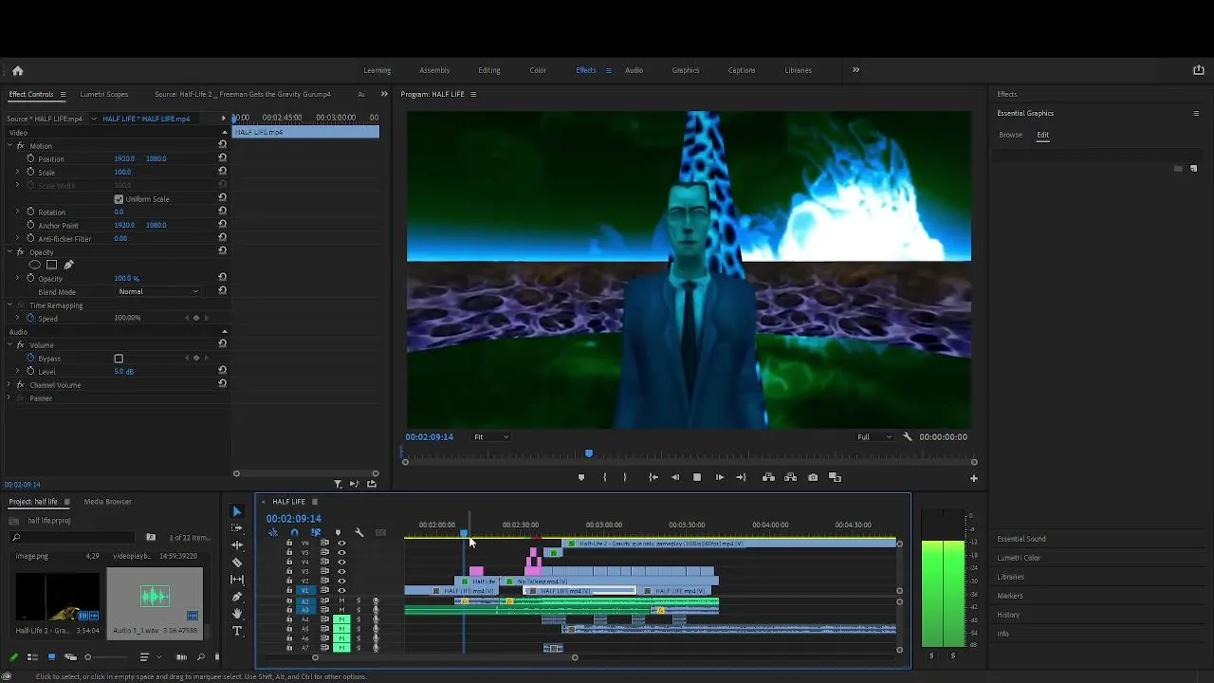Image resolution: width=1214 pixels, height=683 pixels.
Task: Mark Out point in the Program Monitor
Action: (x=625, y=477)
